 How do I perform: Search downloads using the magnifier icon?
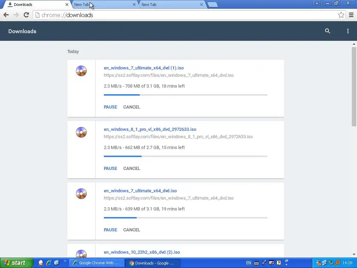(327, 31)
